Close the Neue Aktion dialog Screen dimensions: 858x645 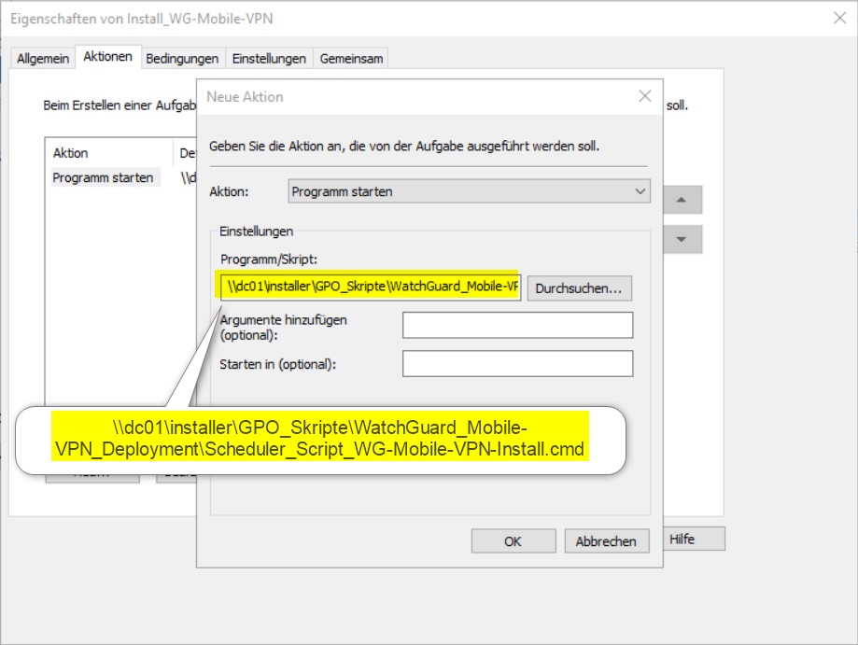pos(644,97)
